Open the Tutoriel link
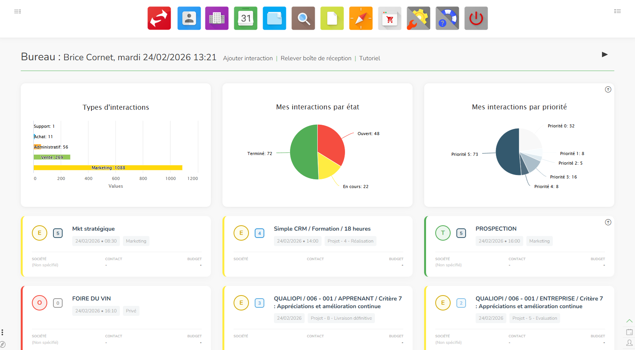This screenshot has width=635, height=350. click(x=370, y=58)
